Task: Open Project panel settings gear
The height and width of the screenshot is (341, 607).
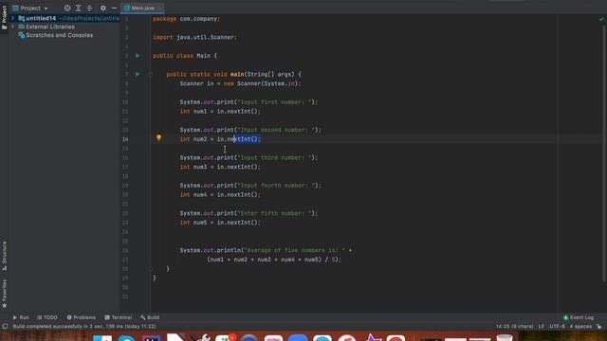Action: point(103,9)
